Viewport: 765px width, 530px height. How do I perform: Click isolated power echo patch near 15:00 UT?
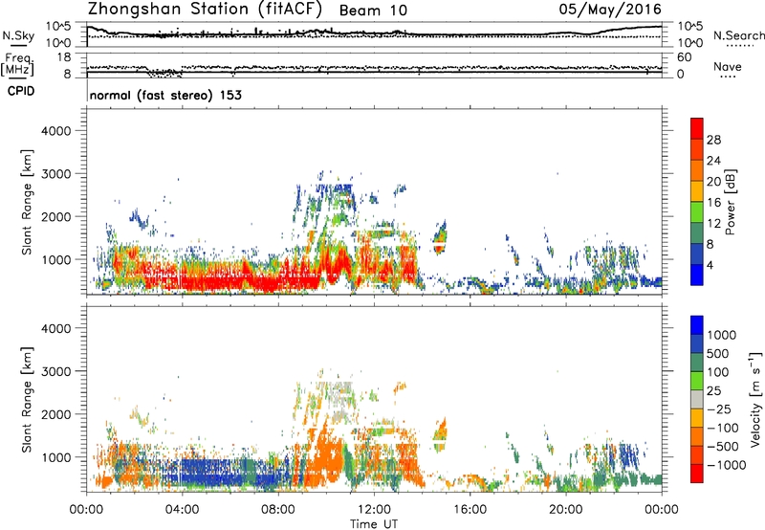coord(440,237)
